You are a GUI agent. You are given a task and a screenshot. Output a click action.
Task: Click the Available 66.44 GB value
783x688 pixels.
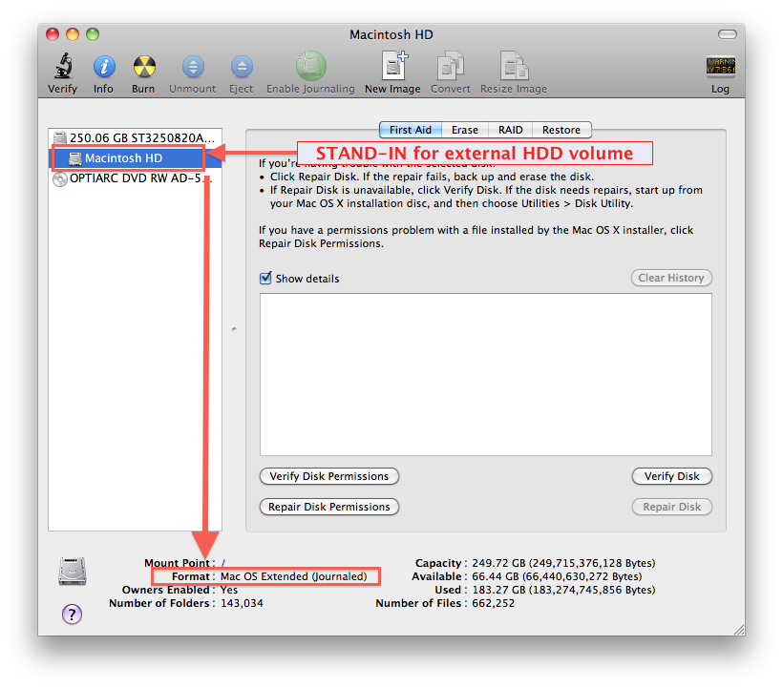click(x=557, y=576)
